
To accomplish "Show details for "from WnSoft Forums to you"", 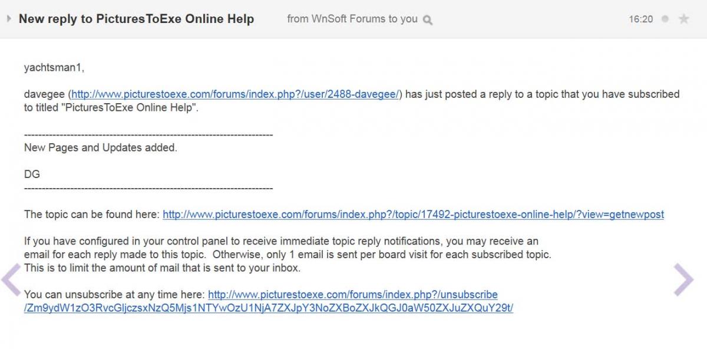I will [x=352, y=19].
